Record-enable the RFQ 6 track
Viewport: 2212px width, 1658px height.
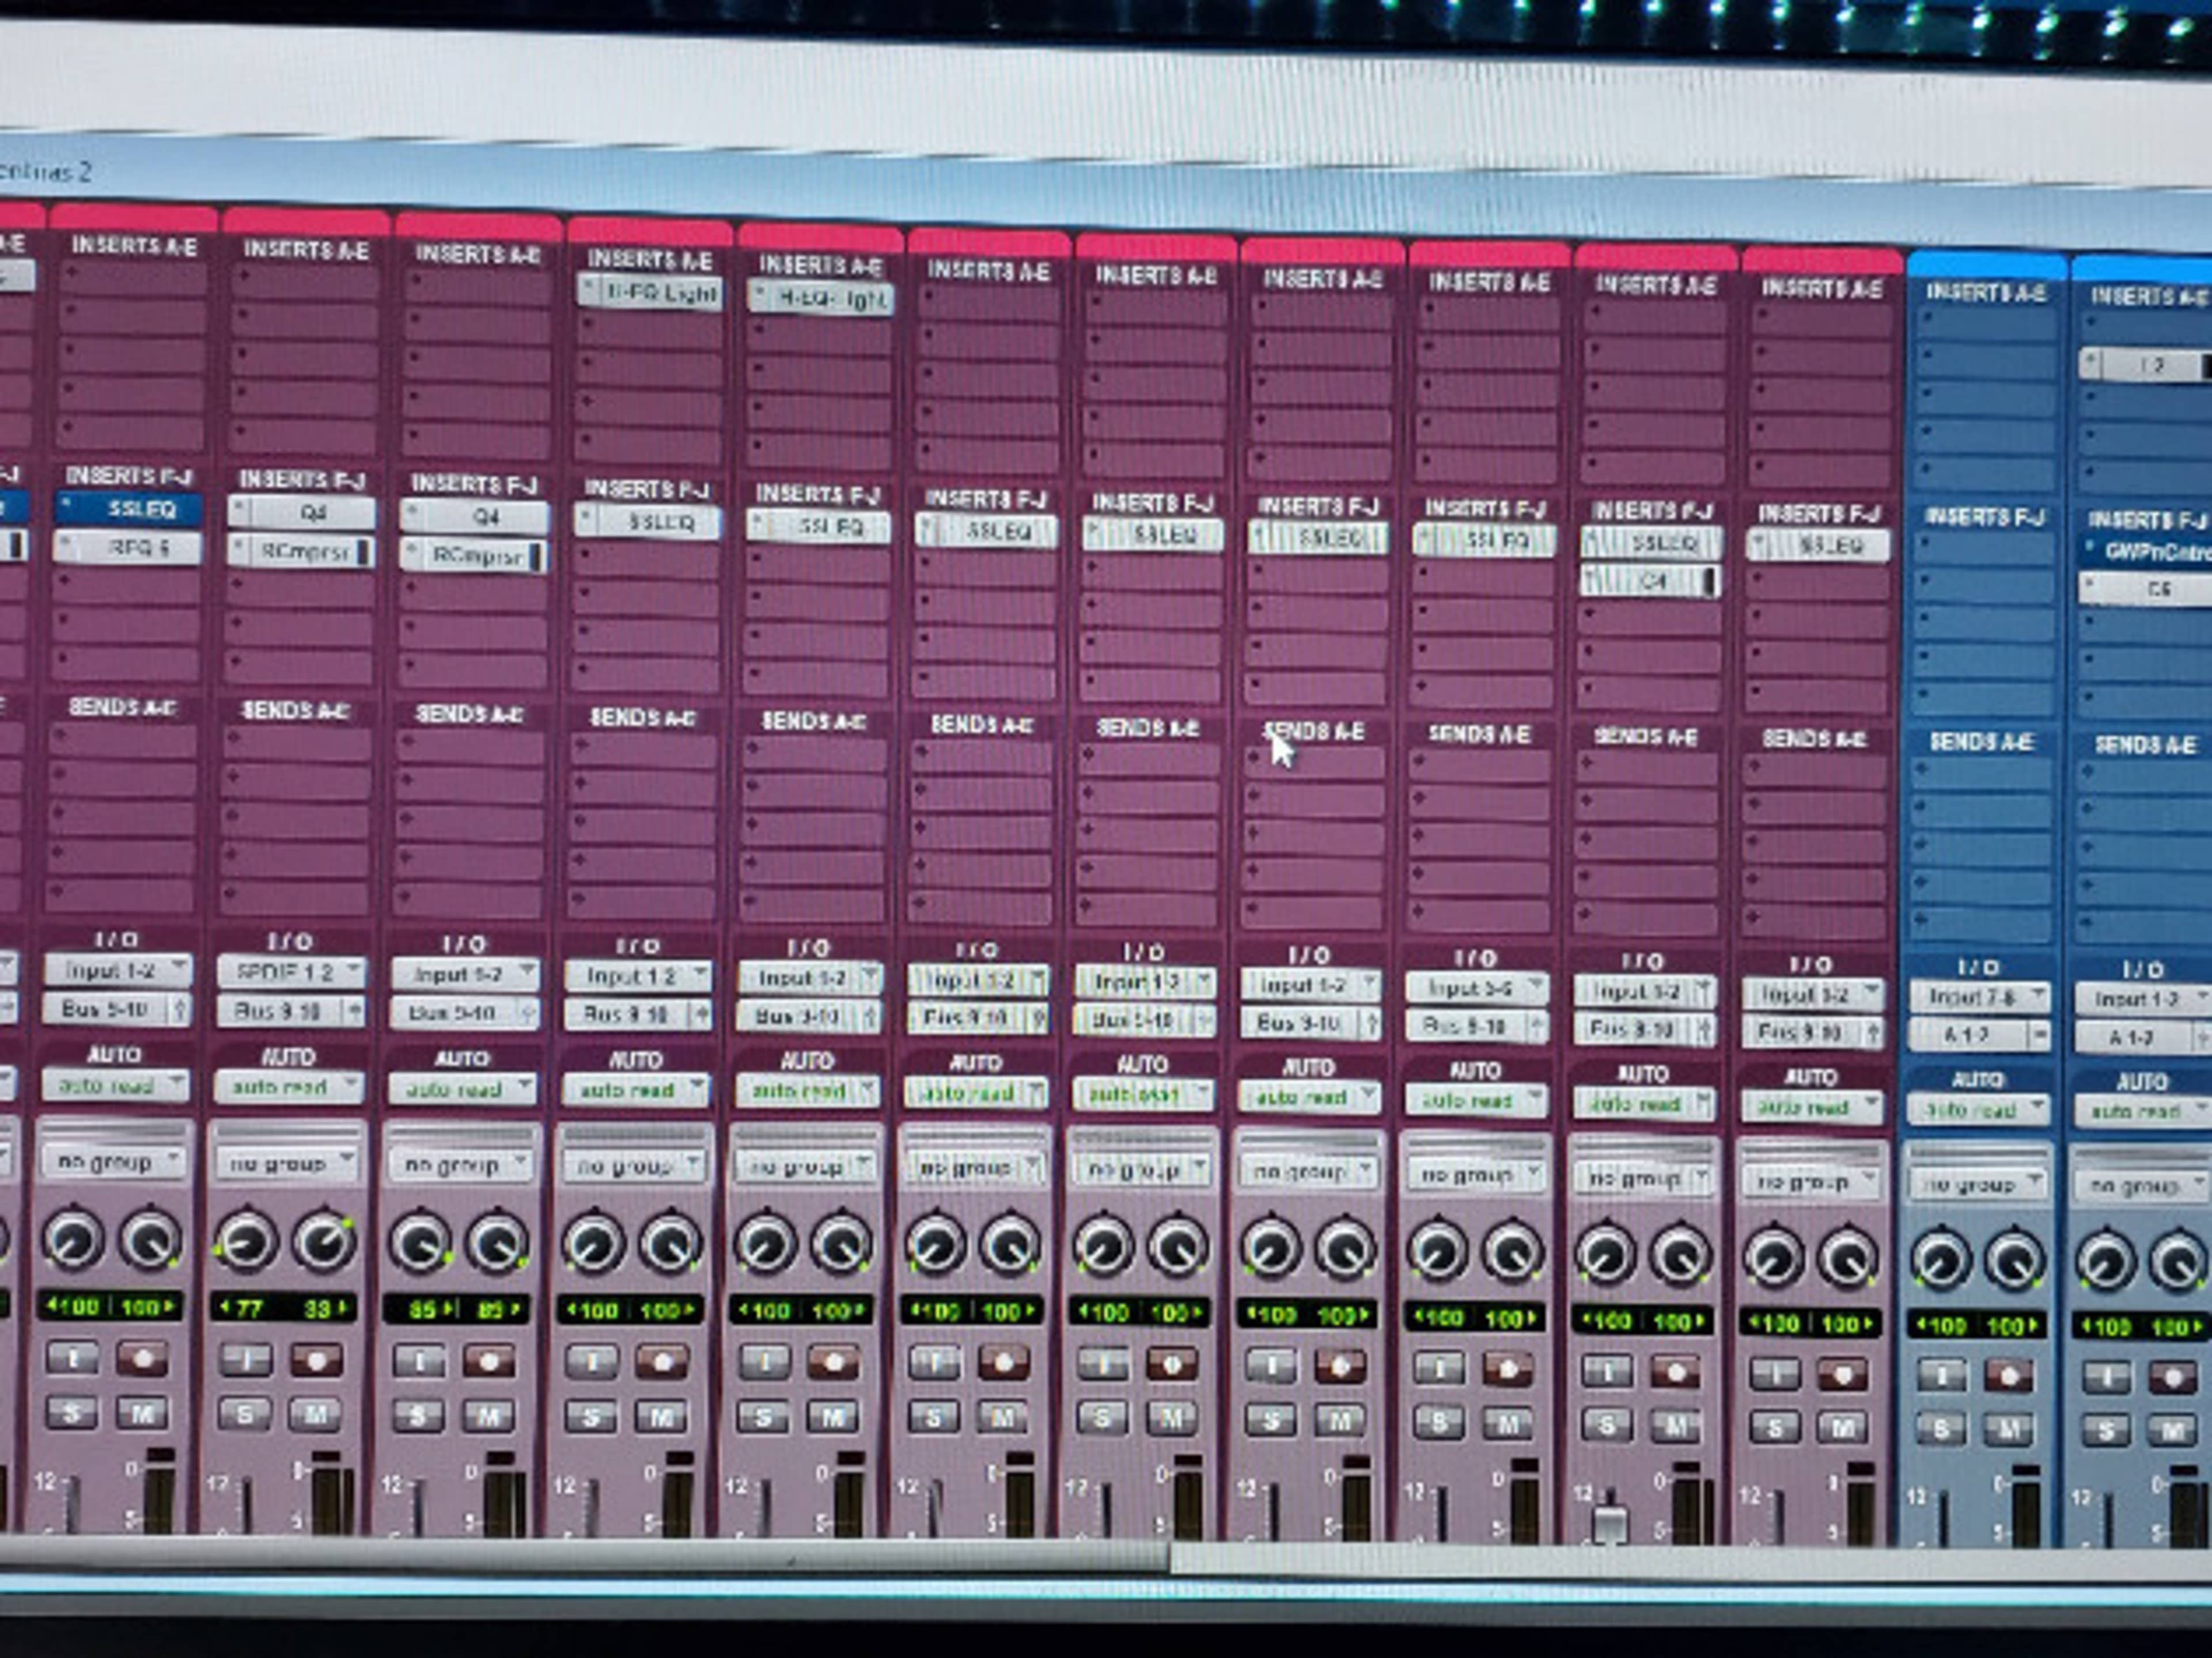point(143,1358)
